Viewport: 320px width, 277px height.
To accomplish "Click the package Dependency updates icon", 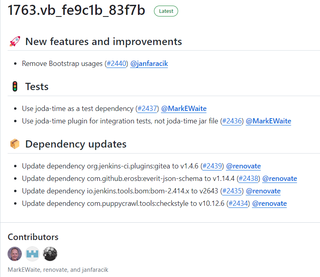I will 14,144.
